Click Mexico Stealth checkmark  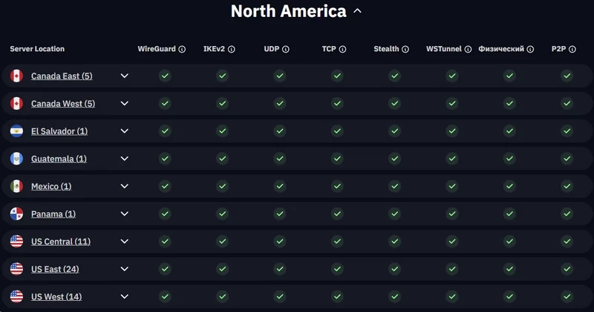pyautogui.click(x=395, y=187)
